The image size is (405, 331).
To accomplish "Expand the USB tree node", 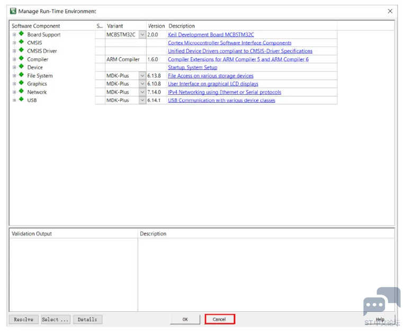I will pyautogui.click(x=14, y=101).
